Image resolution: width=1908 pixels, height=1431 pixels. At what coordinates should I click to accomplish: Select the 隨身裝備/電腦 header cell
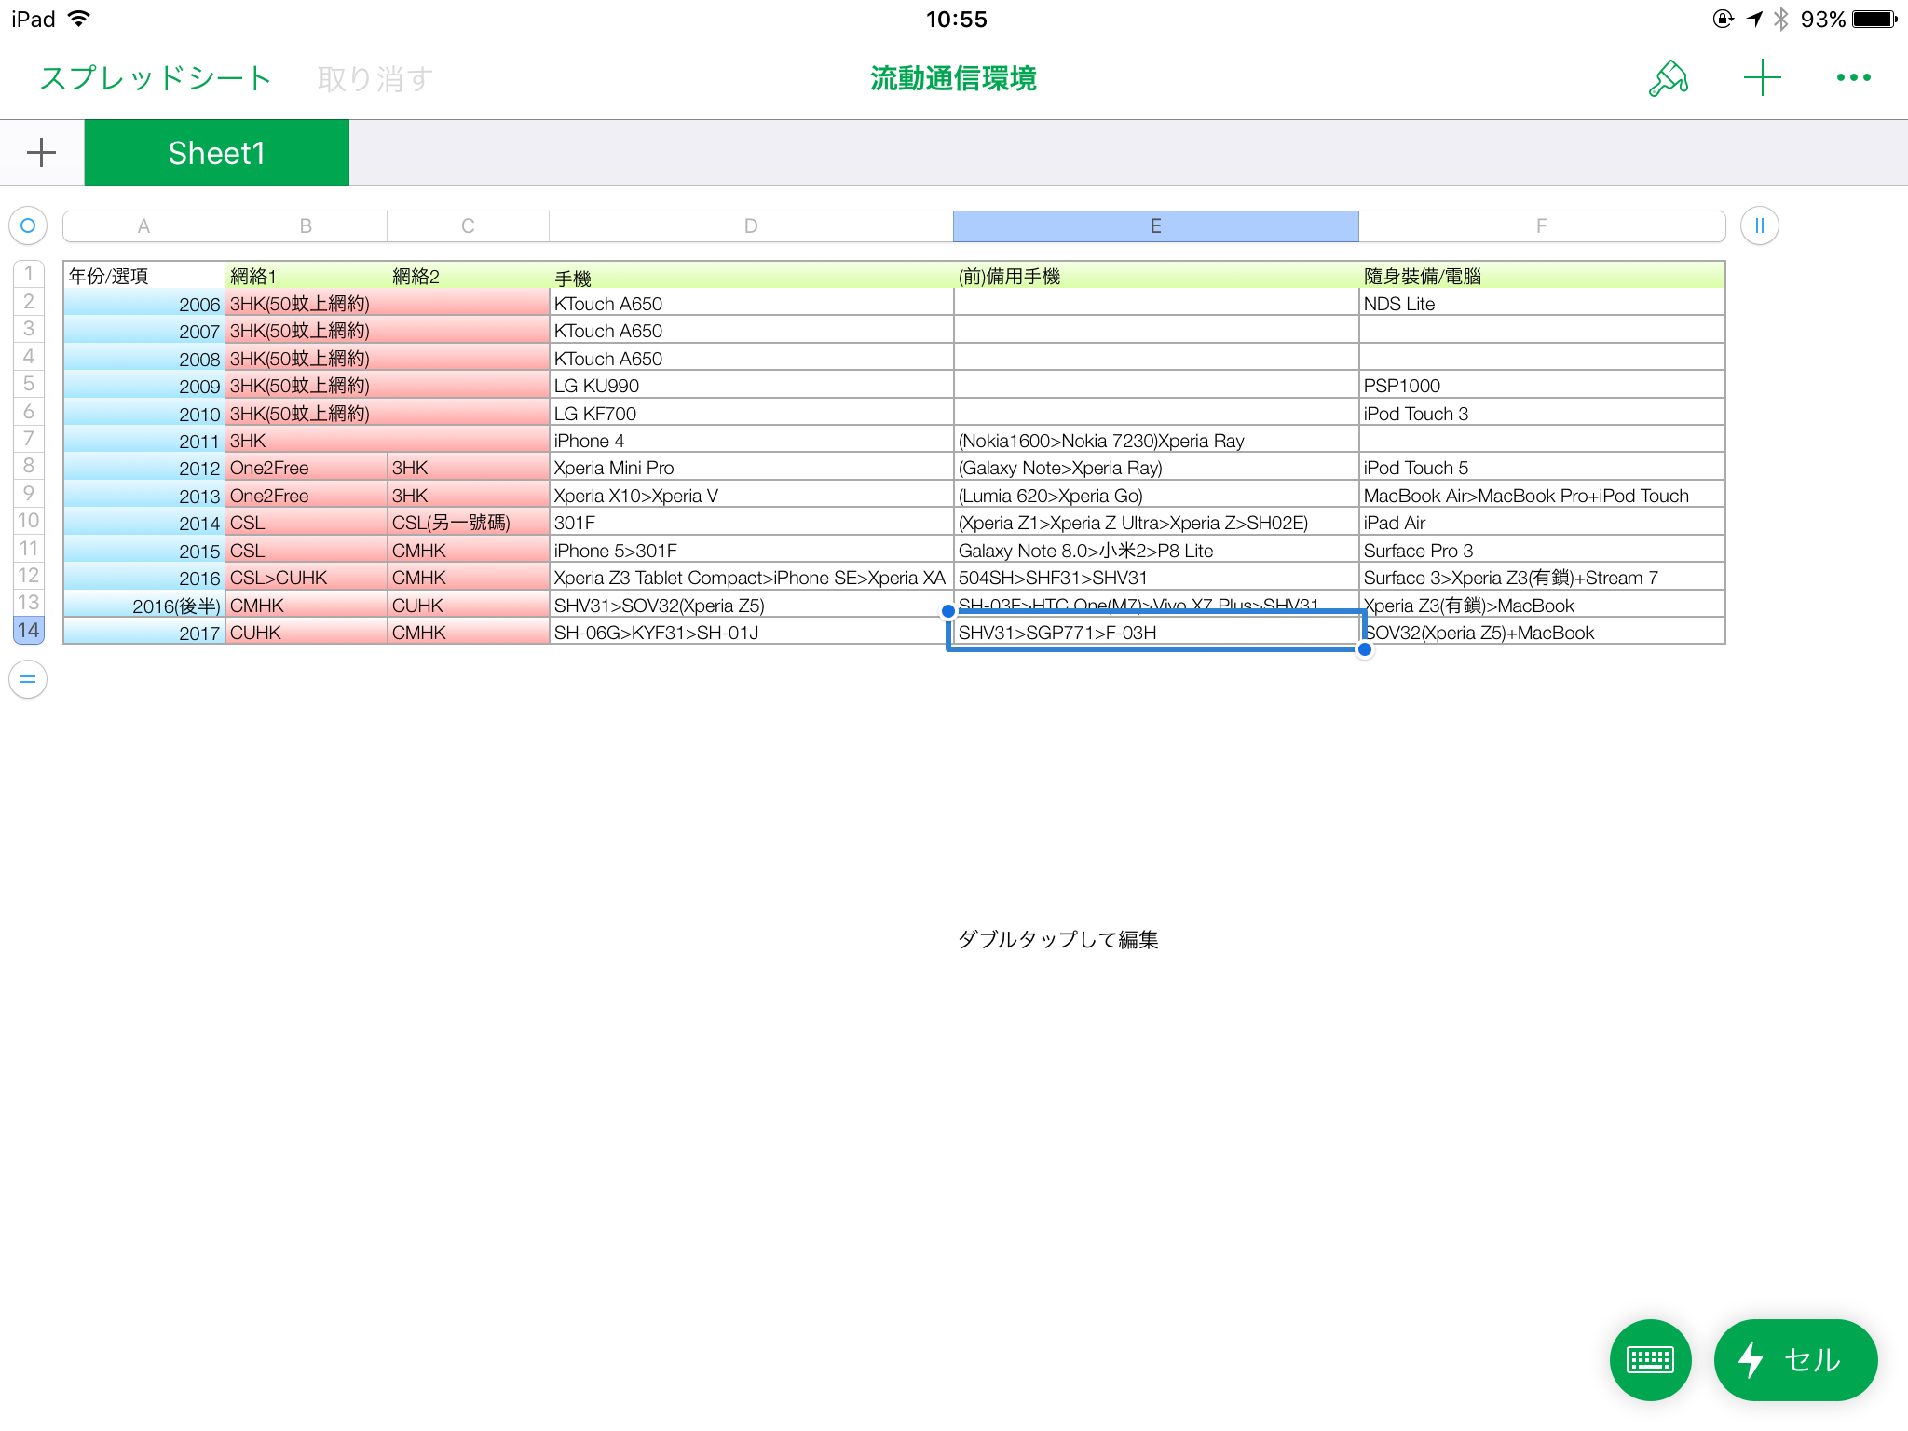[1542, 276]
